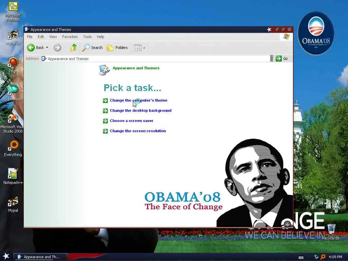Click the star Start button on taskbar
Screen dimensions: 348x261
tap(6, 256)
